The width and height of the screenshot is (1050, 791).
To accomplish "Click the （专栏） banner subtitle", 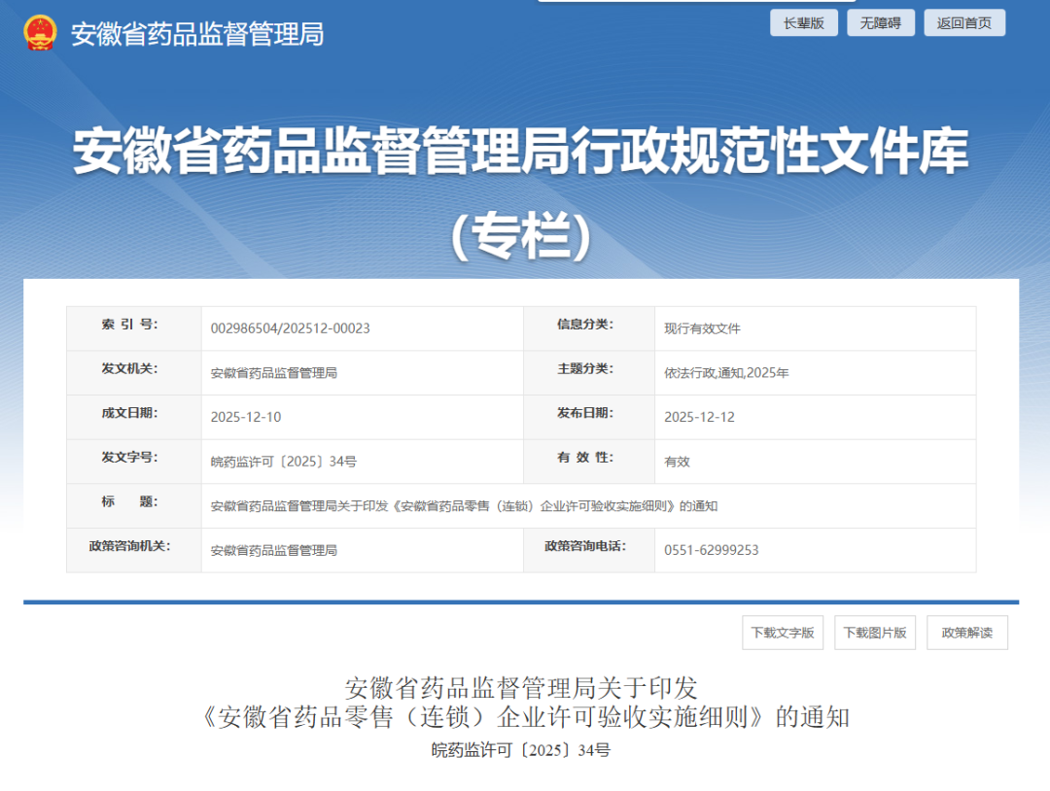I will pyautogui.click(x=521, y=236).
